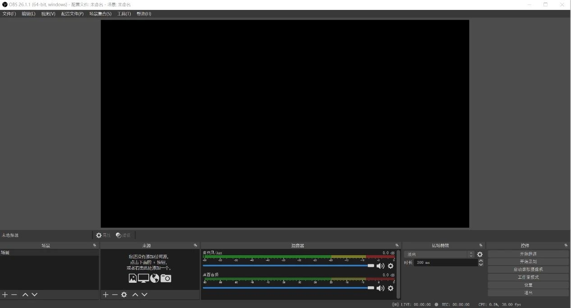Image resolution: width=571 pixels, height=308 pixels.
Task: Open the transition properties gear next to 淡出
Action: [x=480, y=254]
